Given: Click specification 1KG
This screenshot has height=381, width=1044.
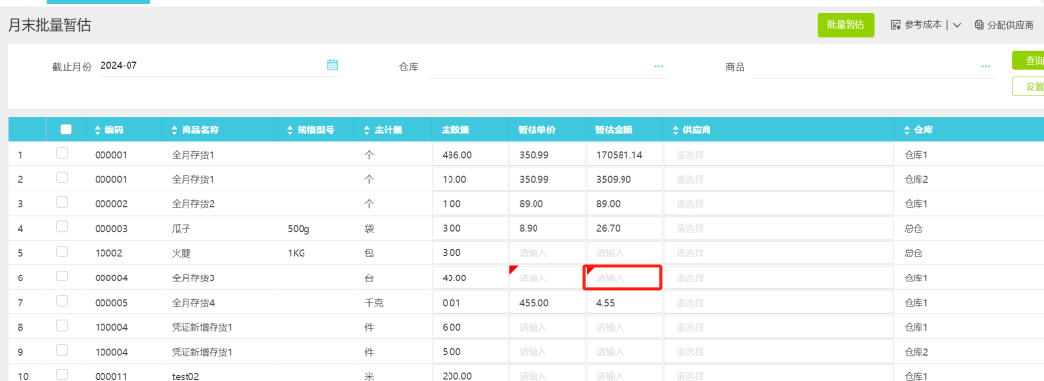Looking at the screenshot, I should tap(297, 253).
